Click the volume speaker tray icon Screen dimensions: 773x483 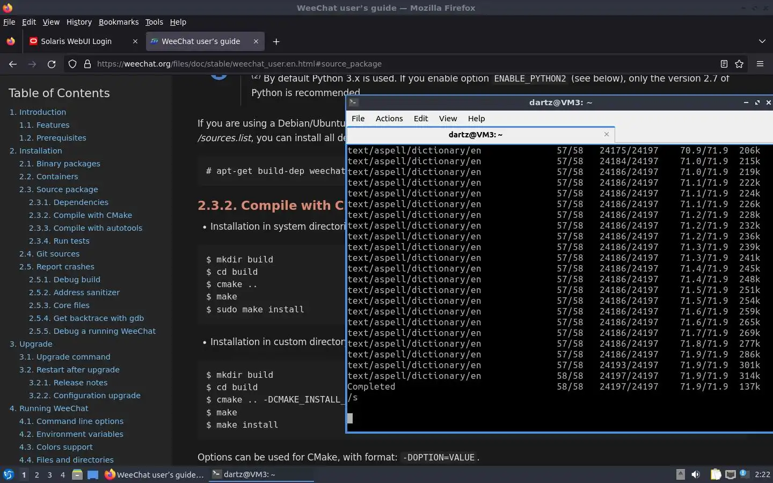tap(696, 474)
